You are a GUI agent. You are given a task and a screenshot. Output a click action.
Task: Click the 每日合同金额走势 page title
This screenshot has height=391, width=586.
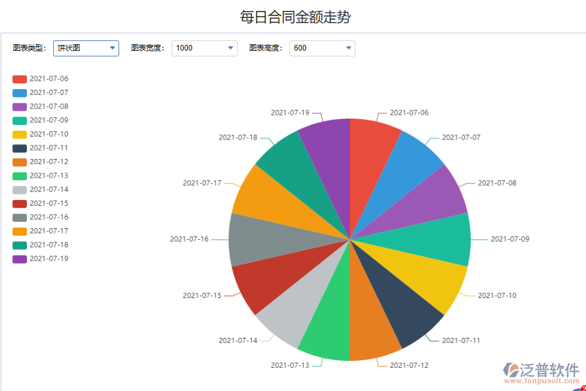click(293, 15)
